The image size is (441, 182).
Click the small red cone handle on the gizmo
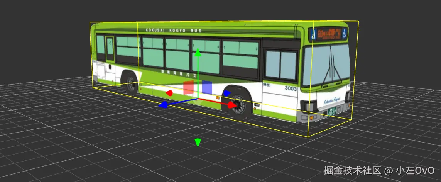click(169, 93)
